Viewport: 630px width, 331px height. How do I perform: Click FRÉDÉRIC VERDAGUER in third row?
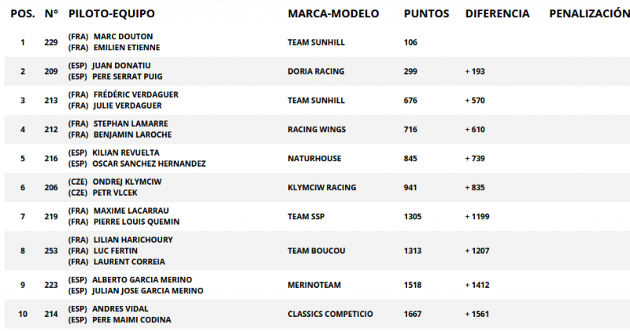(x=135, y=94)
